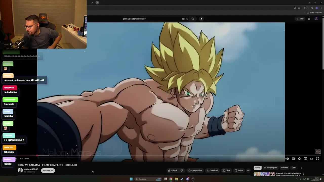Dislike the video
The width and height of the screenshot is (324, 182).
182,171
